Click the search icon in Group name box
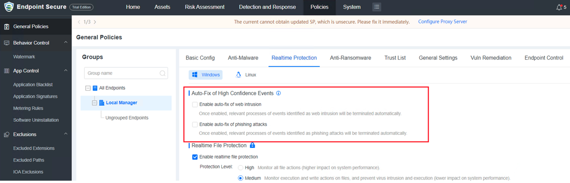 [163, 73]
